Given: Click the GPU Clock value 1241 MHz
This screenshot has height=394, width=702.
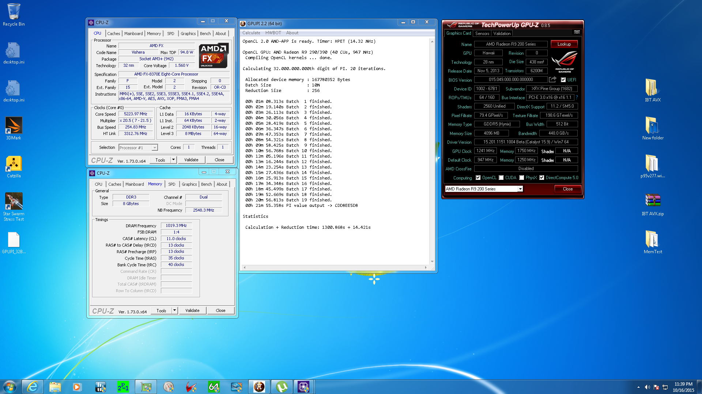Looking at the screenshot, I should (x=486, y=151).
